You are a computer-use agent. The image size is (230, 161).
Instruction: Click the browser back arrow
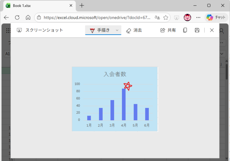point(6,17)
